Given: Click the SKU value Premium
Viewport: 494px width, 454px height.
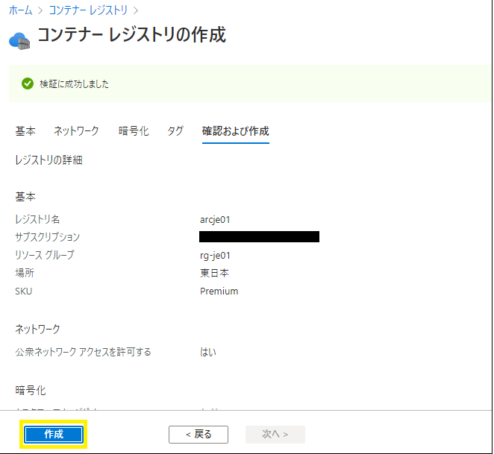Looking at the screenshot, I should (x=219, y=291).
